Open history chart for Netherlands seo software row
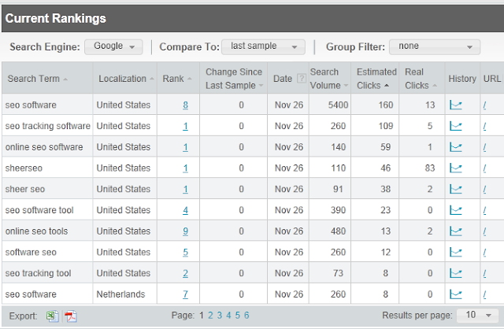 pos(456,294)
